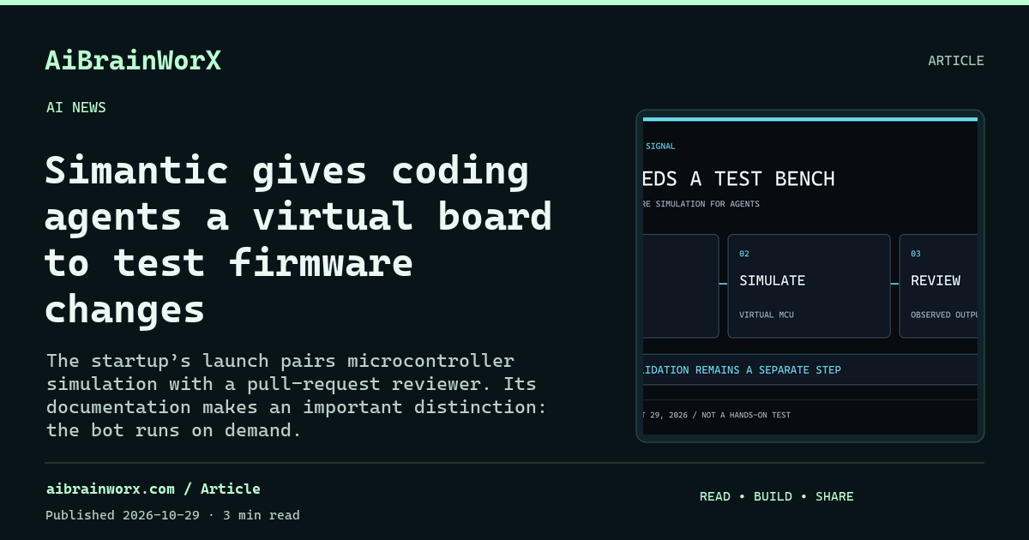Click 'EDS A TEST BENCH' thumbnail heading
Viewport: 1029px width, 540px height.
pyautogui.click(x=739, y=178)
